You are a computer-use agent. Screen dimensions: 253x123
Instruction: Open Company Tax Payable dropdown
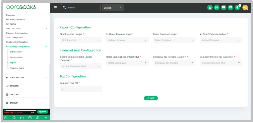point(174,63)
